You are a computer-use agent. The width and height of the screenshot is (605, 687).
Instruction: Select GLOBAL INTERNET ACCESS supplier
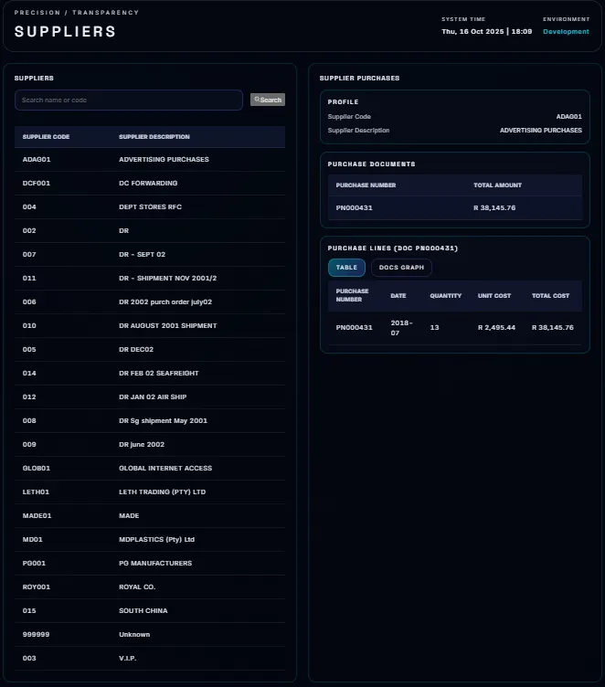[x=150, y=468]
